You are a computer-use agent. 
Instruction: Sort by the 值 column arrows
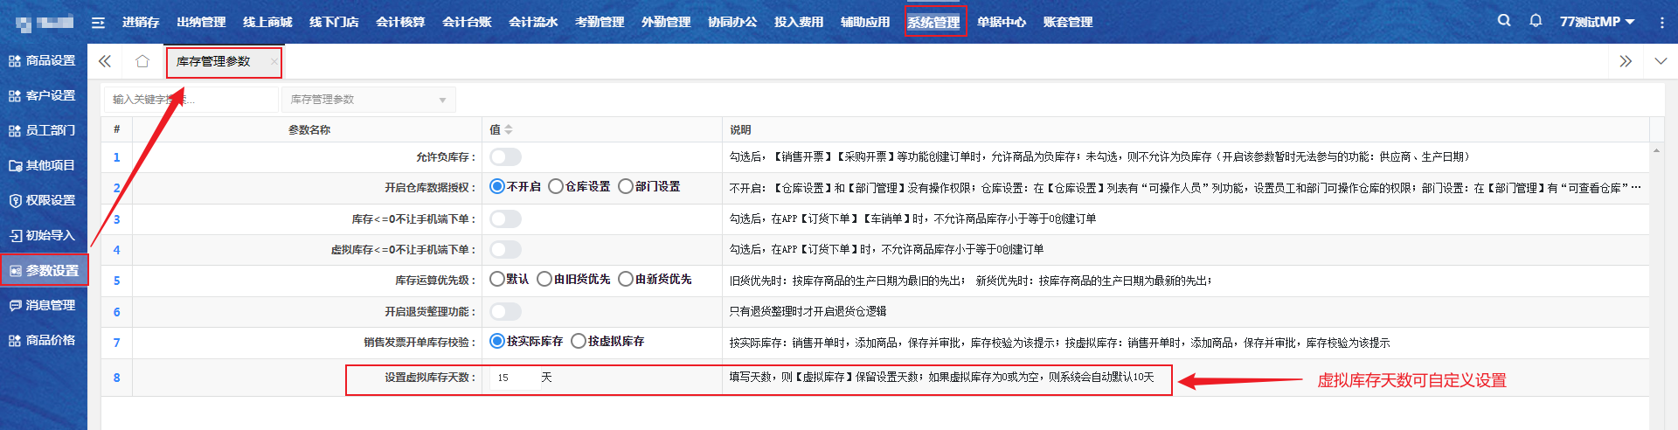(509, 129)
